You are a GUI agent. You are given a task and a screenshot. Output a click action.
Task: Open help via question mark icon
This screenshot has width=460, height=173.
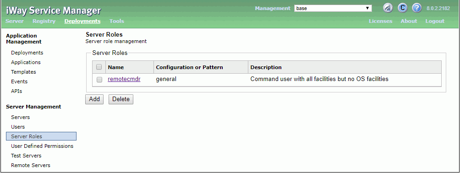(416, 8)
